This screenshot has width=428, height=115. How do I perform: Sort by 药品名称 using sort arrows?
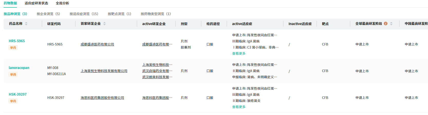point(26,24)
